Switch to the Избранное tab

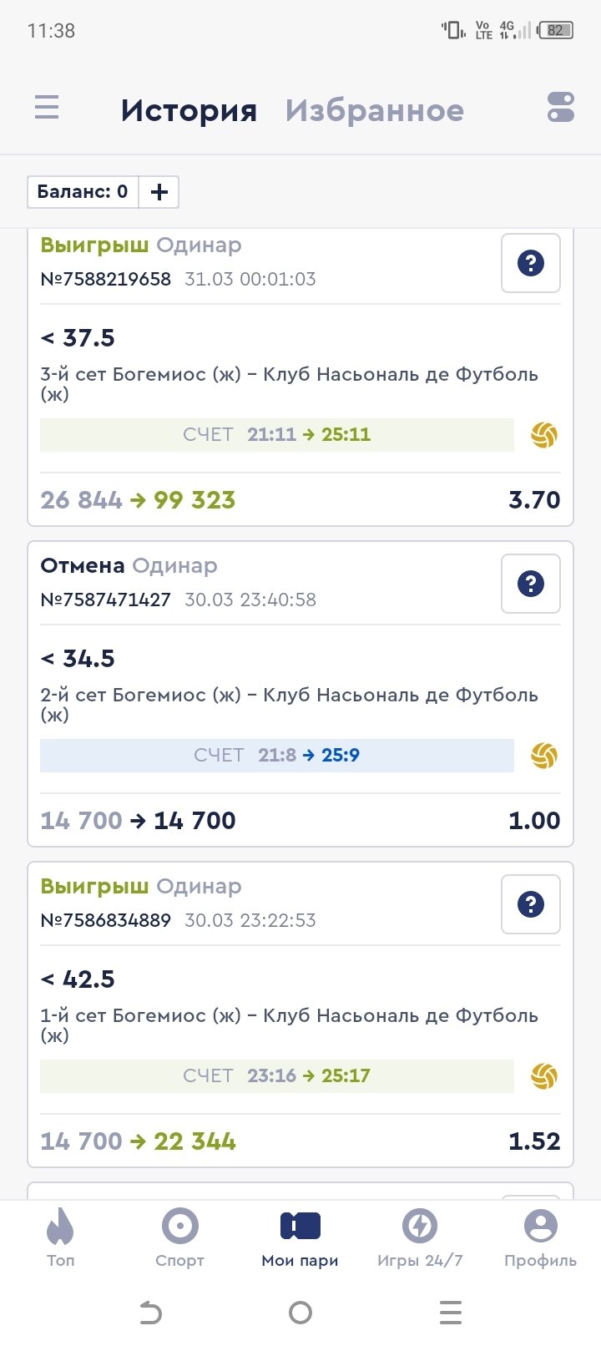pos(374,110)
